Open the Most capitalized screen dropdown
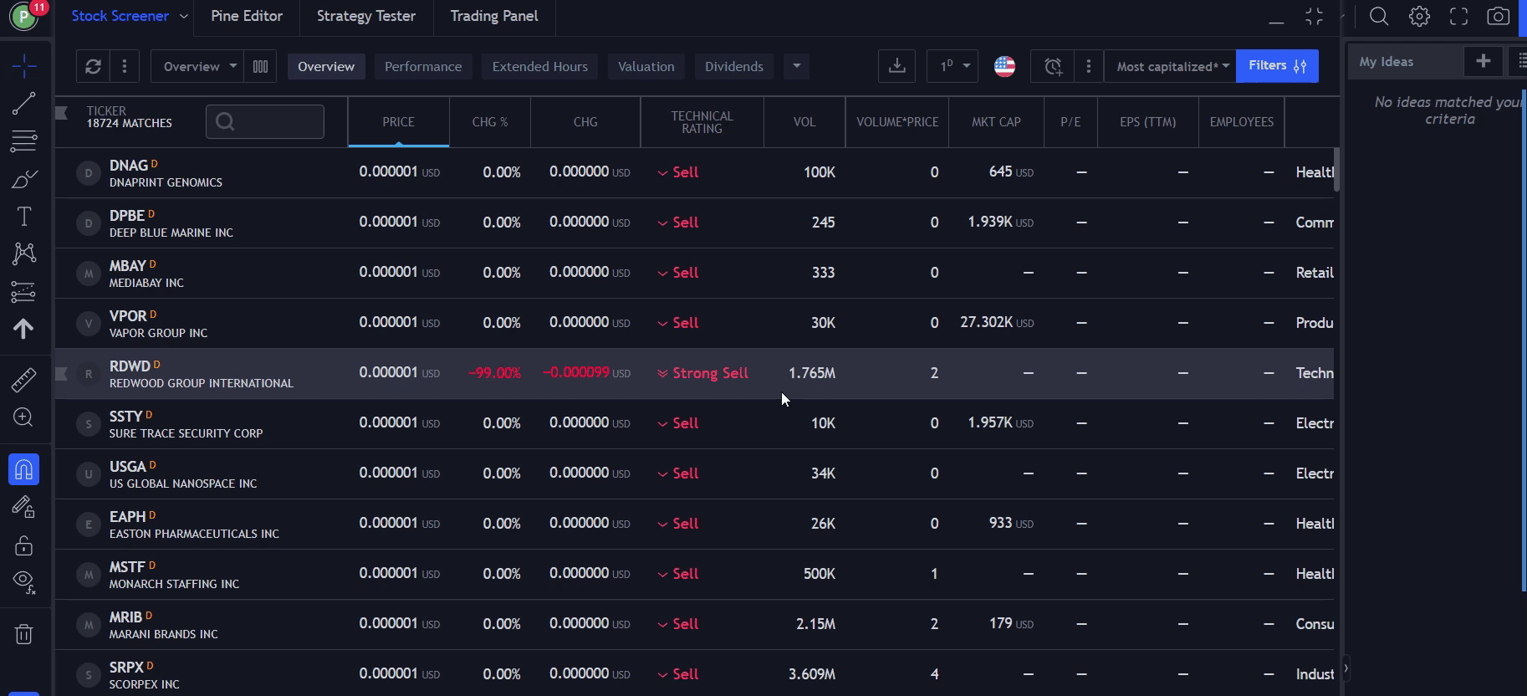 pyautogui.click(x=1171, y=66)
